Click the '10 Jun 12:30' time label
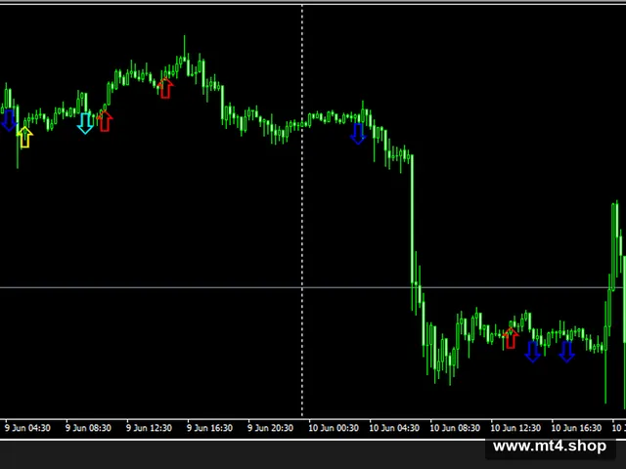The height and width of the screenshot is (469, 626). tap(515, 428)
